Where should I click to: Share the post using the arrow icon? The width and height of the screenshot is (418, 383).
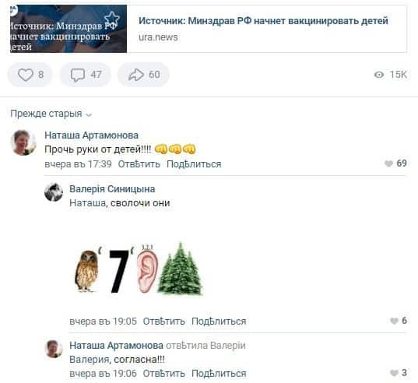tap(136, 75)
